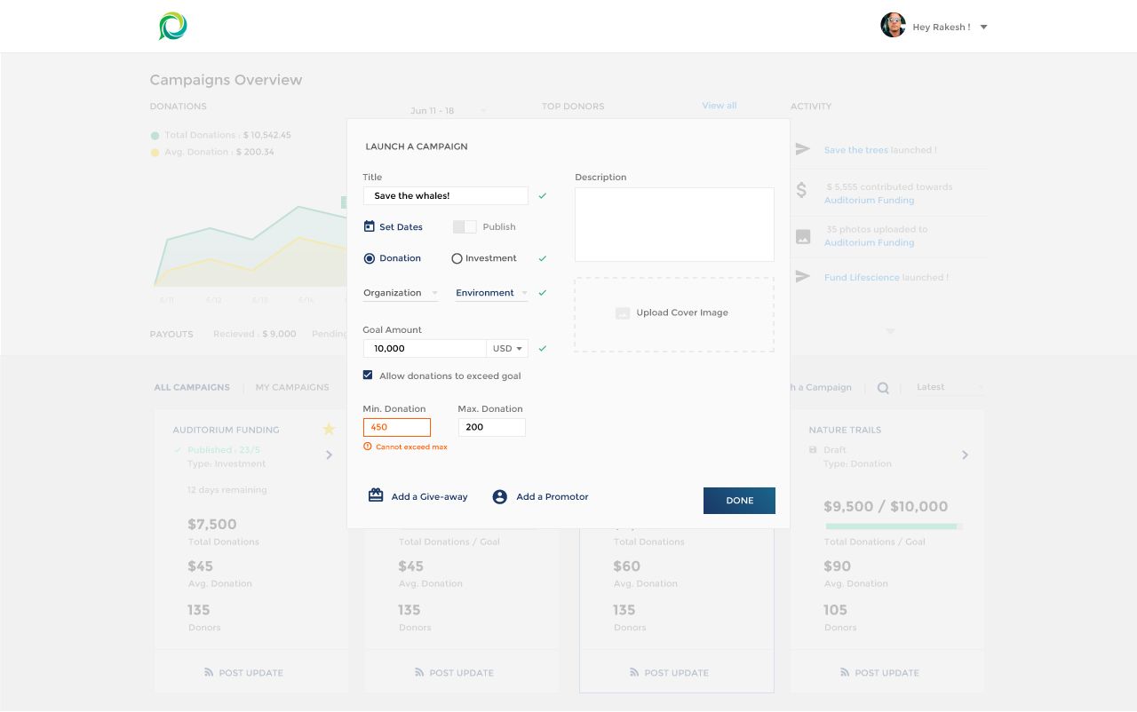Click the person icon for Add a Promotor
Screen dimensions: 1137x712
tap(500, 497)
